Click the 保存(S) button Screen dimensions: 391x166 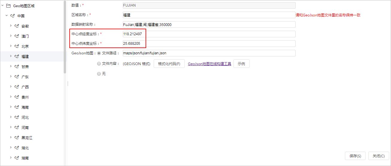tap(355, 156)
